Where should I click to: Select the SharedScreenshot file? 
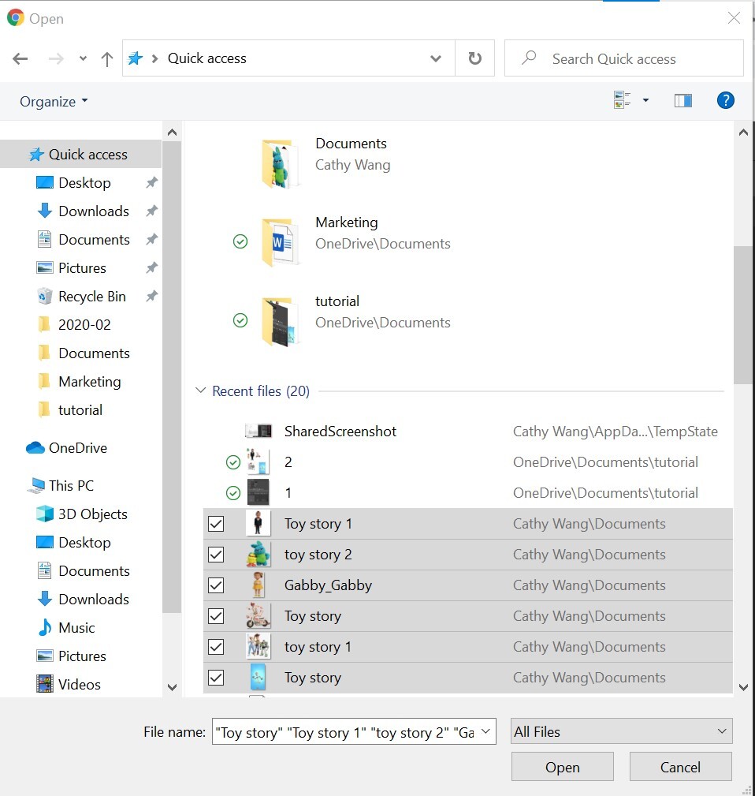(x=467, y=431)
